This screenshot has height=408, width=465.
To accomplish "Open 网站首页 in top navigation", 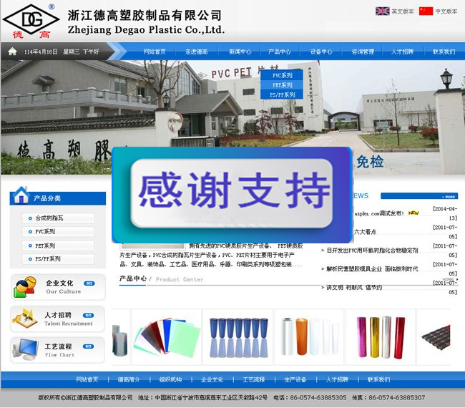I will [155, 52].
